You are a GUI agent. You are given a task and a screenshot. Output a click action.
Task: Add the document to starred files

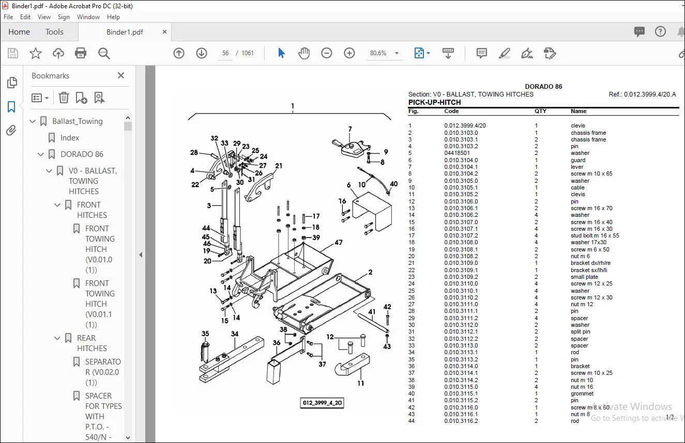point(36,53)
